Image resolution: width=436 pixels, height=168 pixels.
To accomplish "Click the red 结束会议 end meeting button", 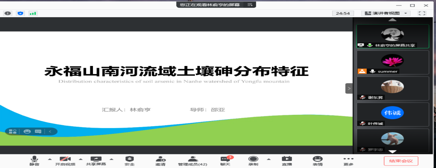I will tap(401, 161).
